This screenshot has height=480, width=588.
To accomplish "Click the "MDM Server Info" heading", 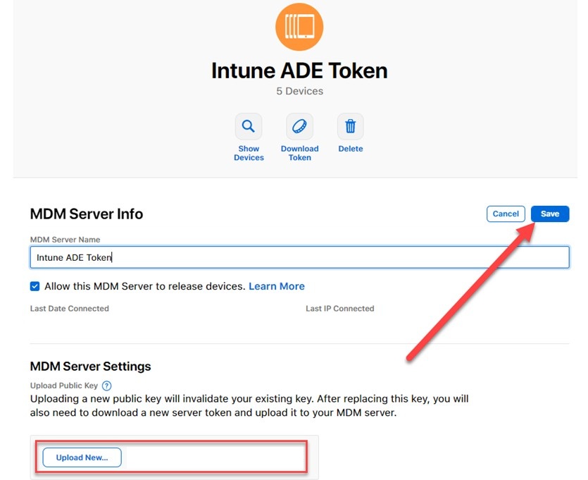I will [x=87, y=214].
